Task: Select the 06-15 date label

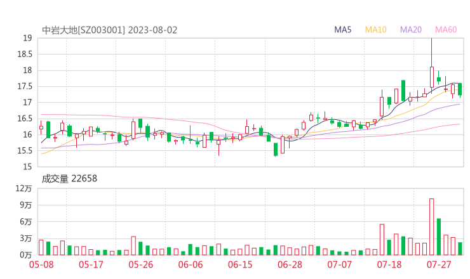Action: 240,264
